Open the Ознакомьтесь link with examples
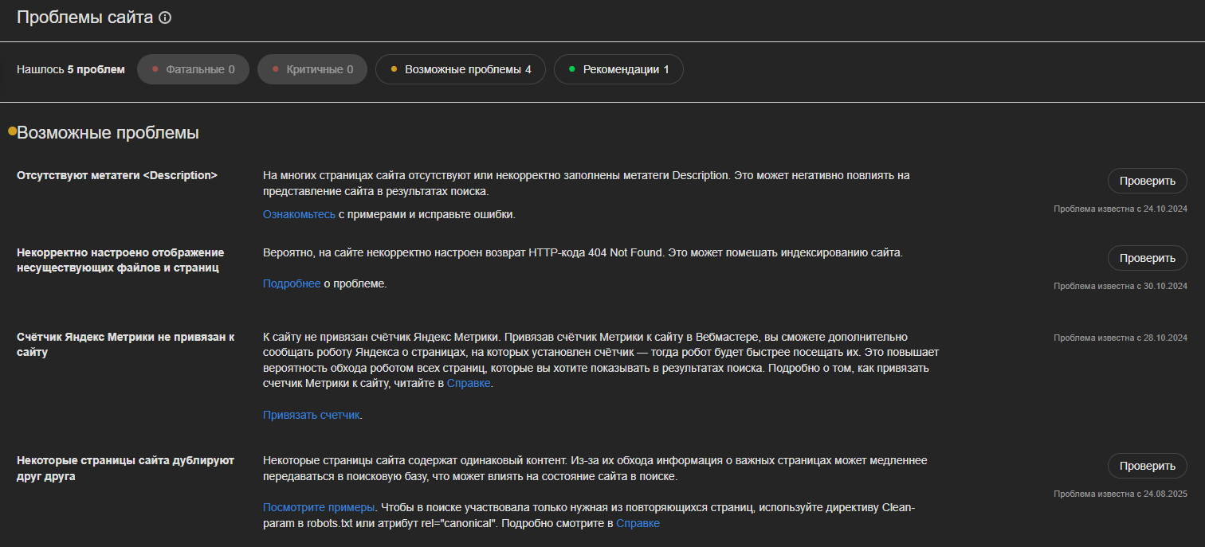 (x=299, y=214)
